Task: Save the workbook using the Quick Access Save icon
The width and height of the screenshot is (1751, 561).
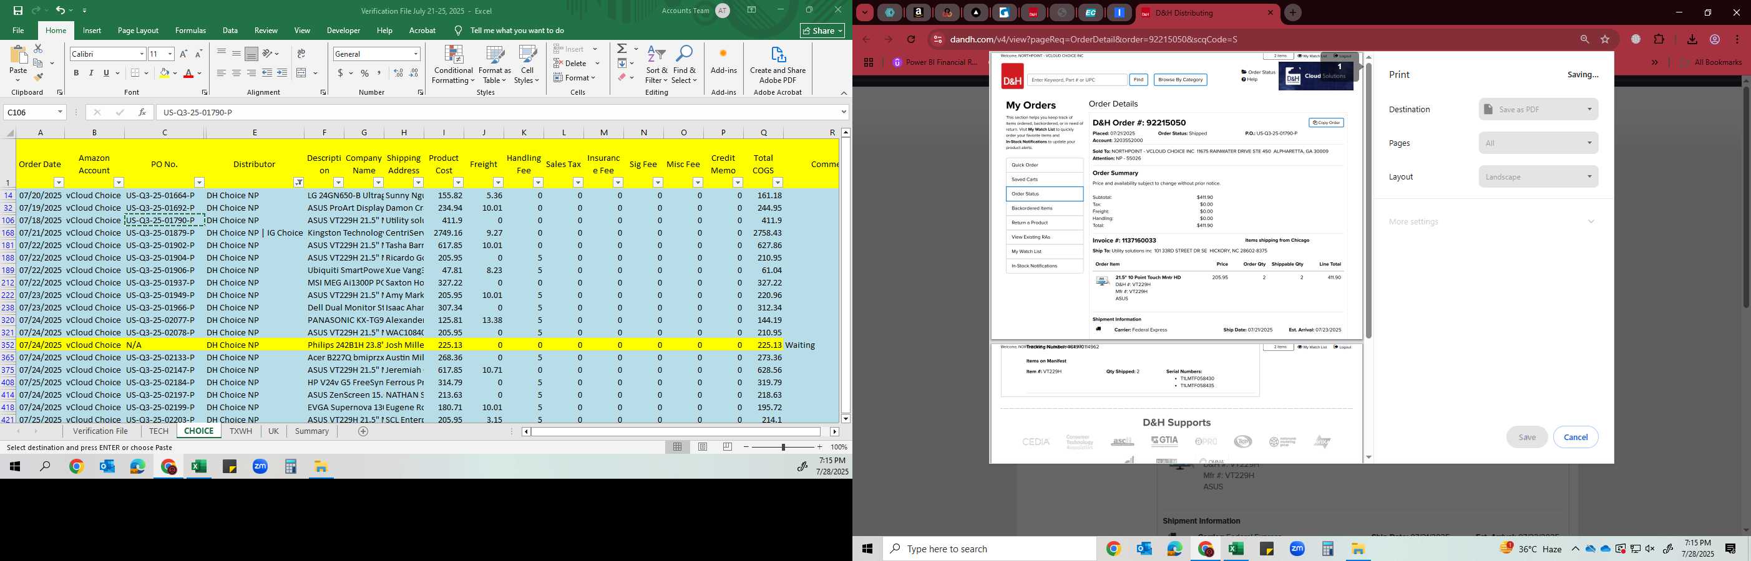Action: pos(17,10)
